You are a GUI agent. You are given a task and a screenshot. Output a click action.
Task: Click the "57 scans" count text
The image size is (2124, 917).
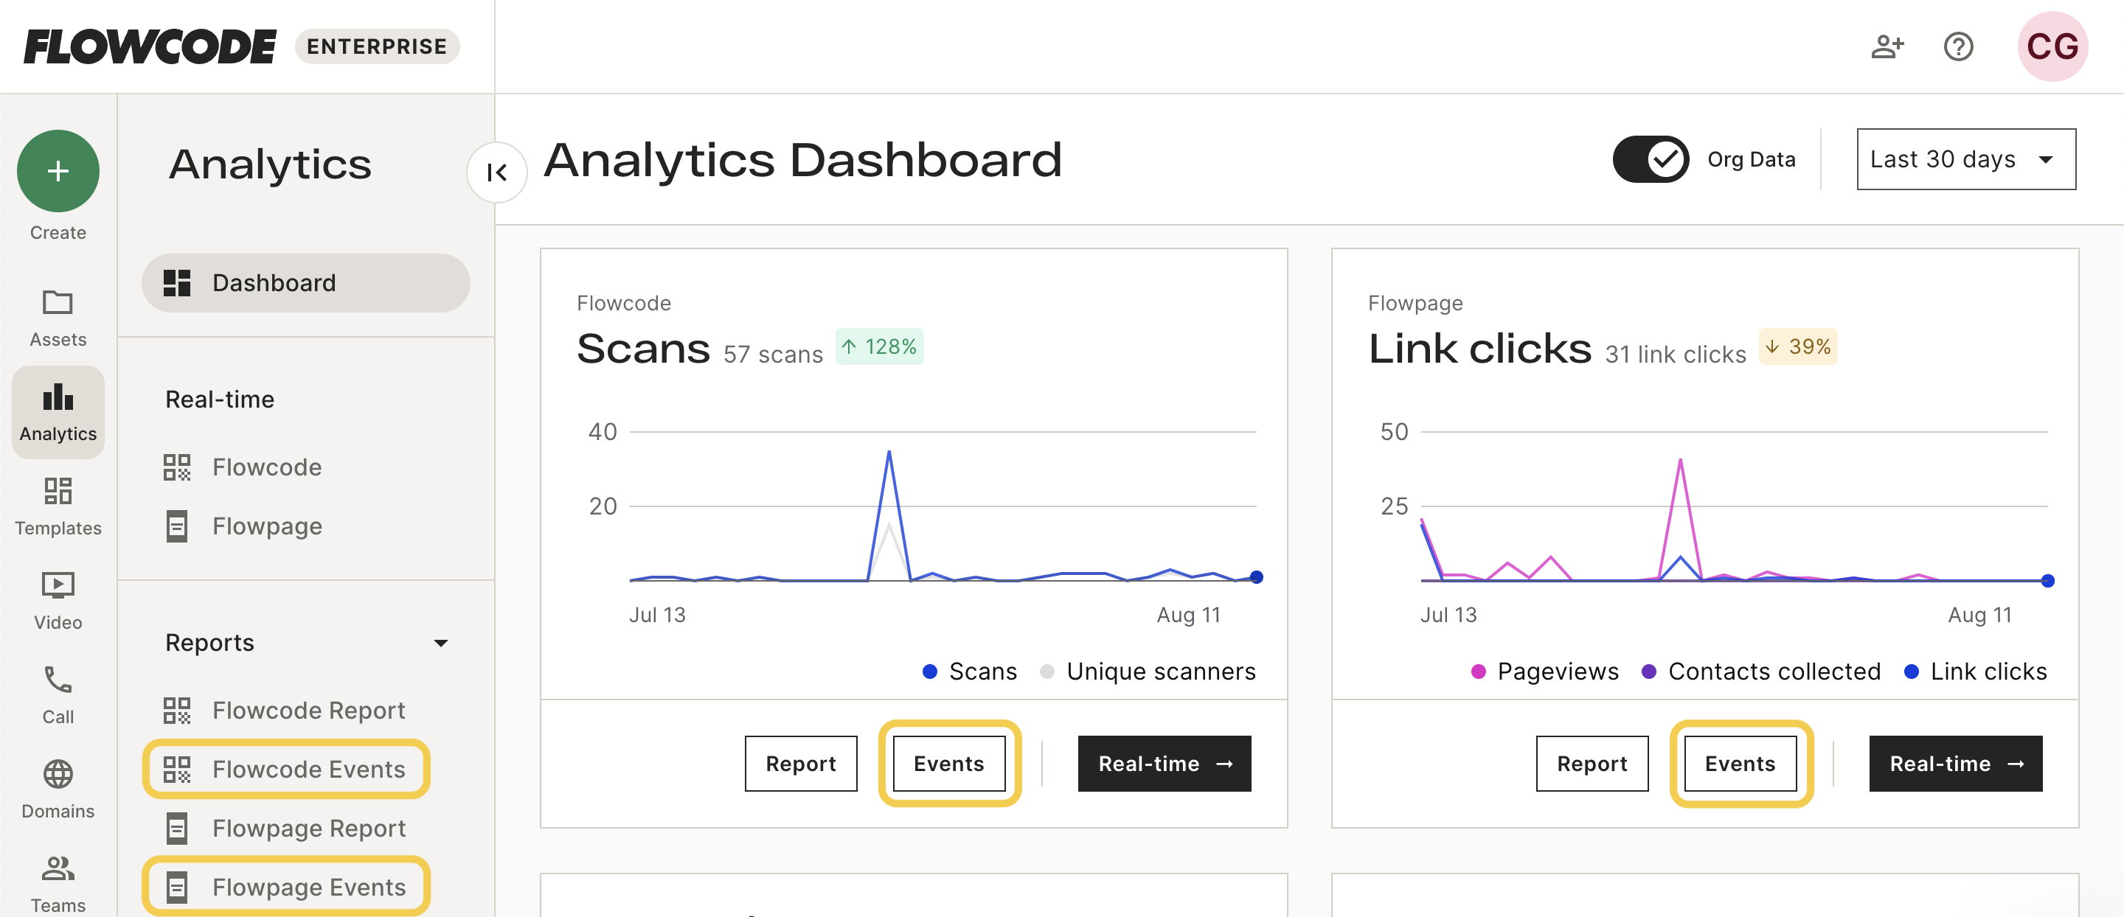[x=773, y=355]
